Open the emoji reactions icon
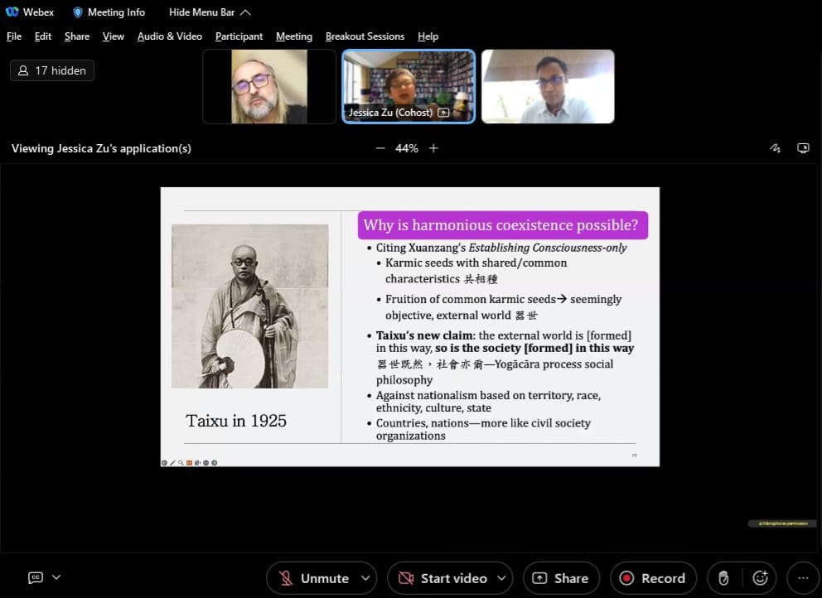The image size is (822, 598). (x=760, y=578)
